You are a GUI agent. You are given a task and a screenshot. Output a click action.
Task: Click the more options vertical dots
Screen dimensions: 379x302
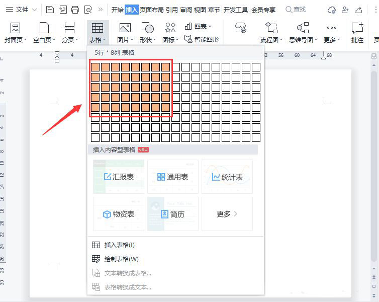pyautogui.click(x=375, y=10)
